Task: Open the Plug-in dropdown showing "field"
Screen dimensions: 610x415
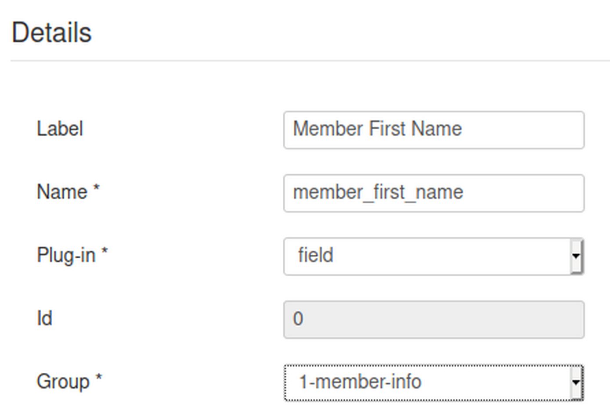Action: 426,256
